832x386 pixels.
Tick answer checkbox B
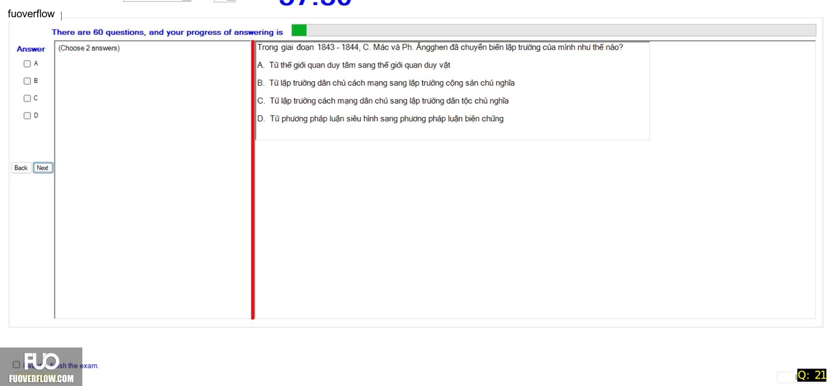(27, 81)
